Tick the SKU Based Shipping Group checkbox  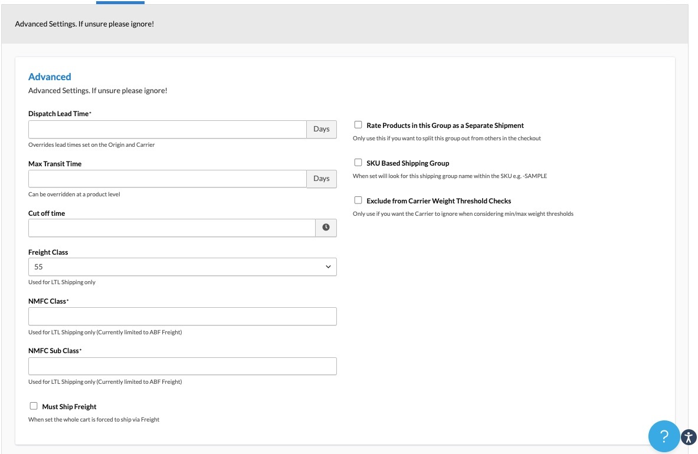point(358,163)
